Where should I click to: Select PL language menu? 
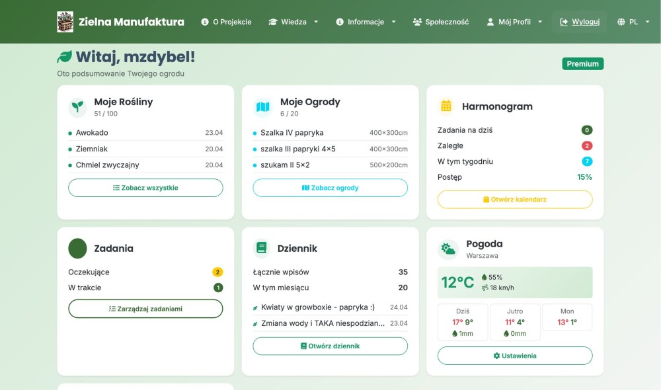tap(633, 22)
